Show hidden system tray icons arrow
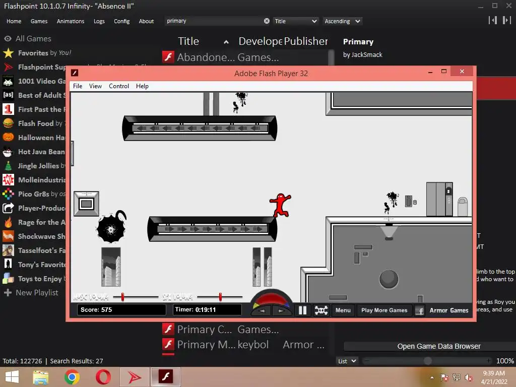The height and width of the screenshot is (387, 516). (x=432, y=377)
